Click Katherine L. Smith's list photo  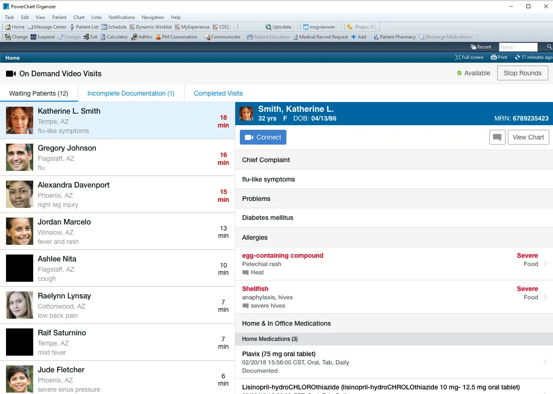tap(19, 121)
